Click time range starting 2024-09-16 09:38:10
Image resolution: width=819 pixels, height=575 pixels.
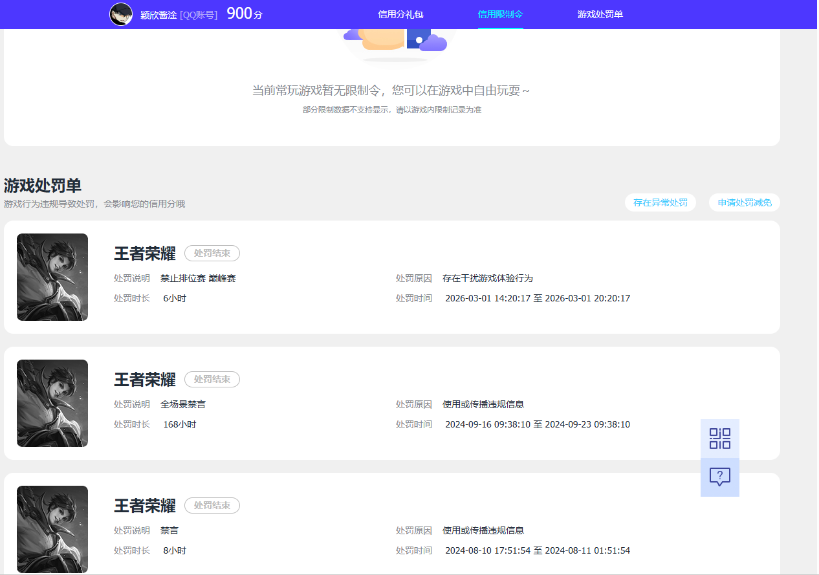(538, 424)
